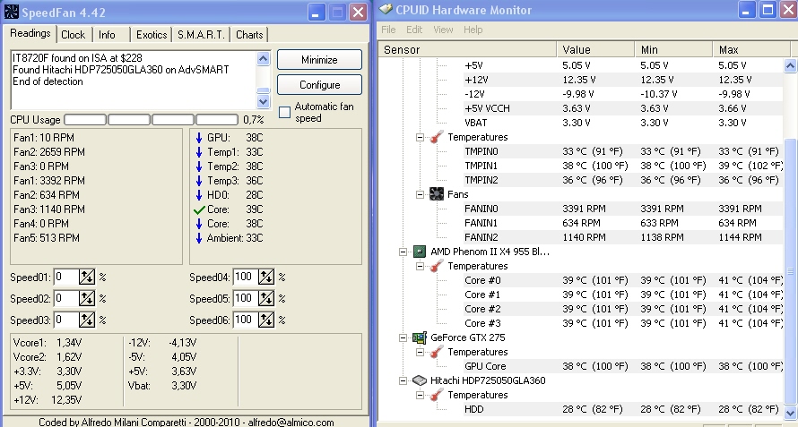Click the blue arrow beside Core 38C
Screen dimensions: 798x427
199,224
